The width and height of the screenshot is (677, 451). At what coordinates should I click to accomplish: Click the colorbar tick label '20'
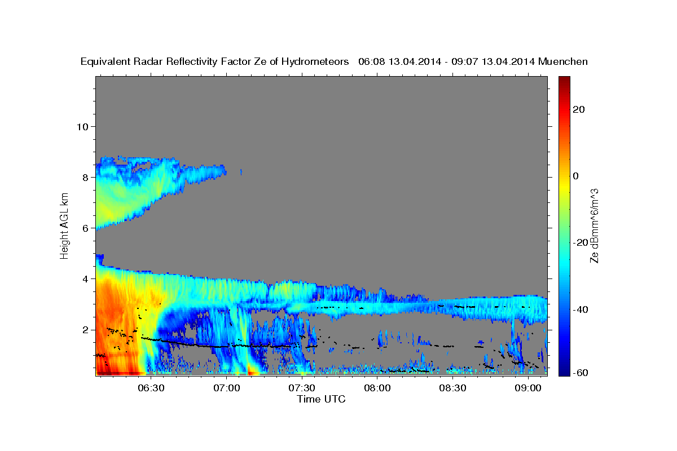coord(578,109)
